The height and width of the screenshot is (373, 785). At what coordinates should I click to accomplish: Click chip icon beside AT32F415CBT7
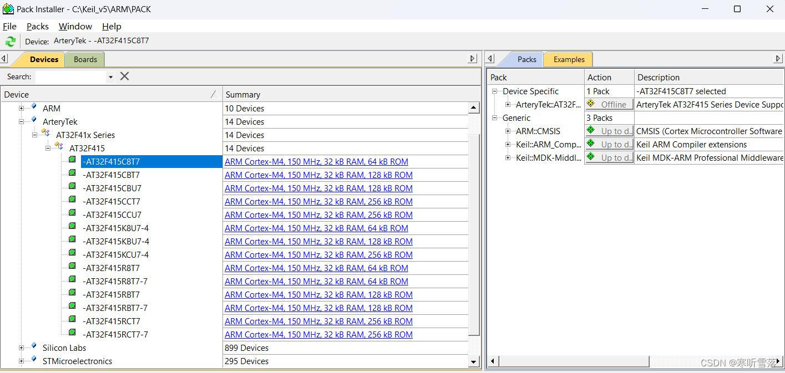click(72, 174)
